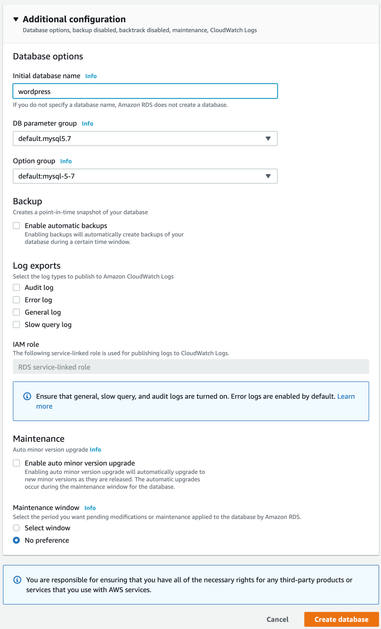Viewport: 381px width, 629px height.
Task: Enable auto minor version upgrade
Action: [17, 463]
